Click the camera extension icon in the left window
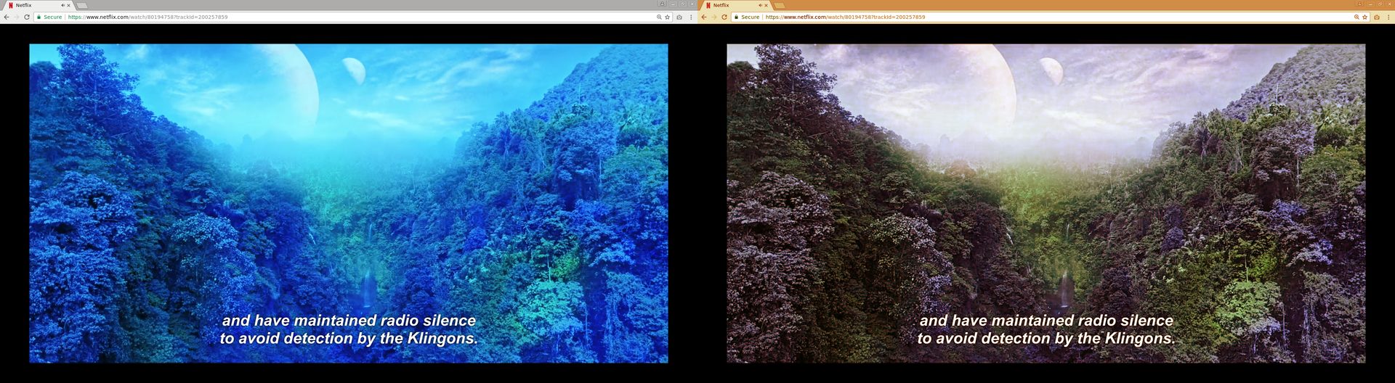The height and width of the screenshot is (383, 1395). coord(679,17)
